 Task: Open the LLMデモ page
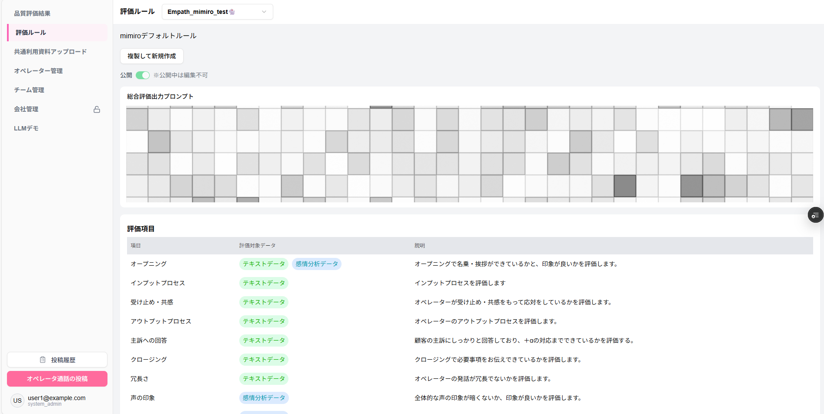point(26,128)
